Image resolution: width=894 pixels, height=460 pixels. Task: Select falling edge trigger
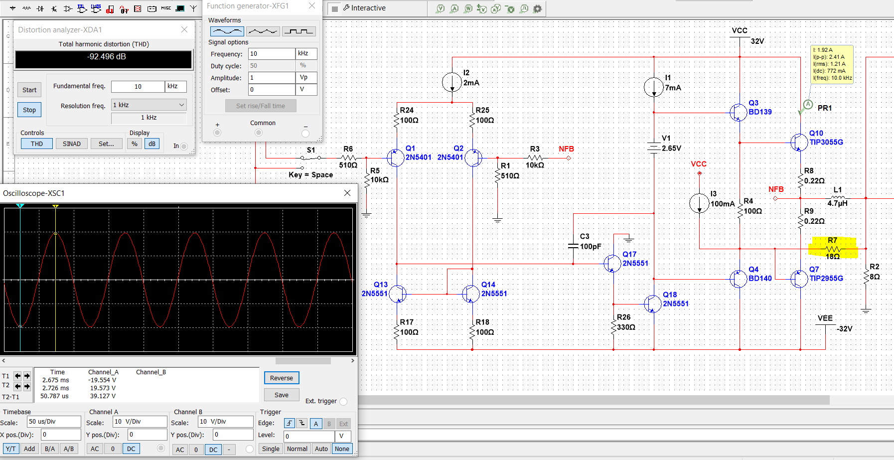302,423
